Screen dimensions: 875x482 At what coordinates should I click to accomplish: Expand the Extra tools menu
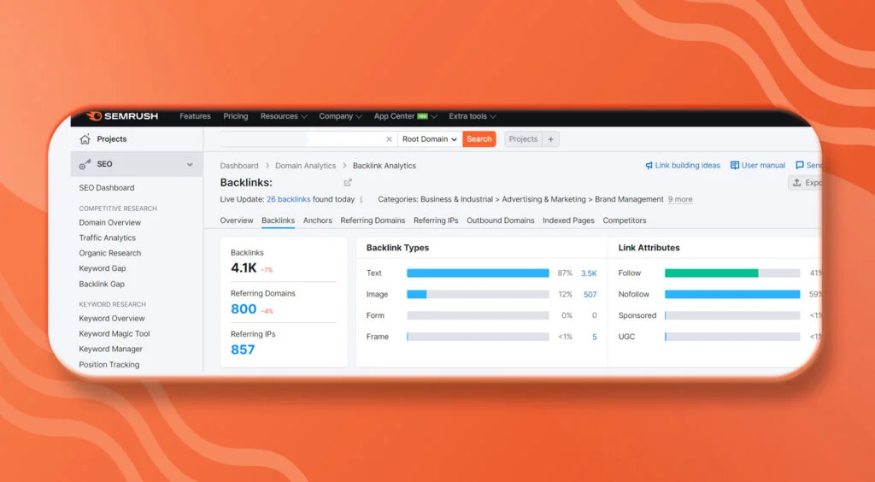tap(472, 116)
